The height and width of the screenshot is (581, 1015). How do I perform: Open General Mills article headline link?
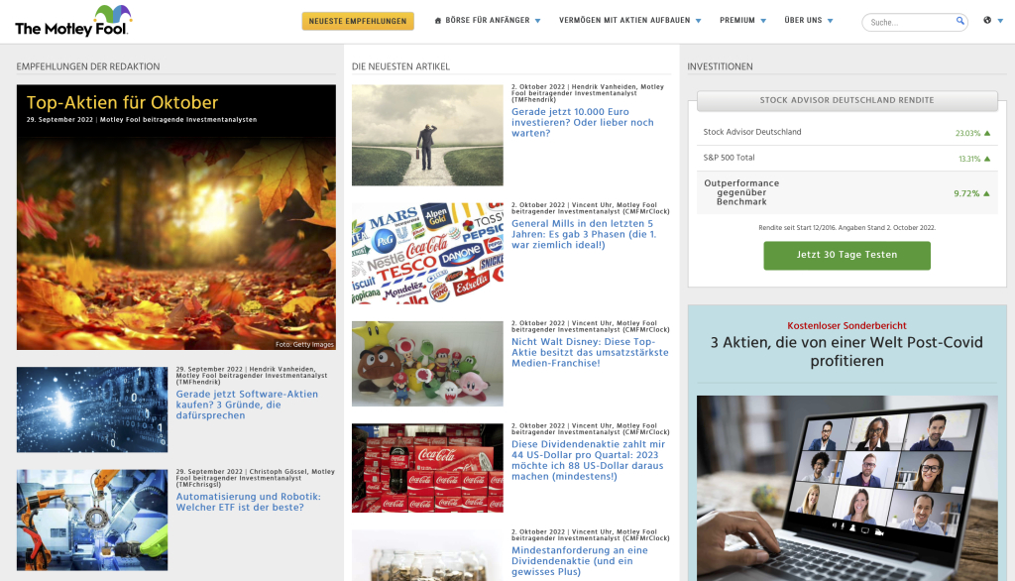(582, 234)
